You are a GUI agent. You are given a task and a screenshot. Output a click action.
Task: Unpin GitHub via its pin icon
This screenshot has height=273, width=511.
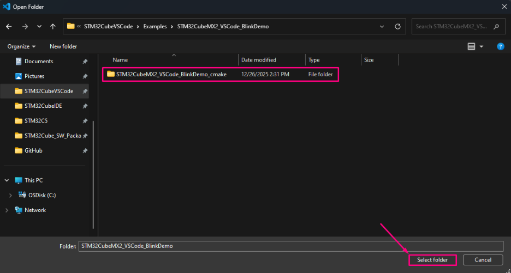tap(85, 151)
